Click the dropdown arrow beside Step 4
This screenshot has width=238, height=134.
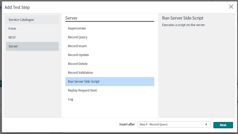[206, 124]
